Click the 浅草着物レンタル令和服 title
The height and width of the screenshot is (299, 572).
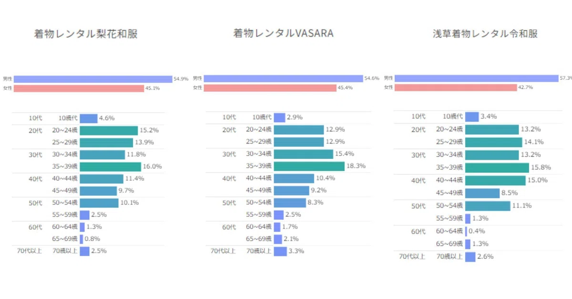(485, 34)
